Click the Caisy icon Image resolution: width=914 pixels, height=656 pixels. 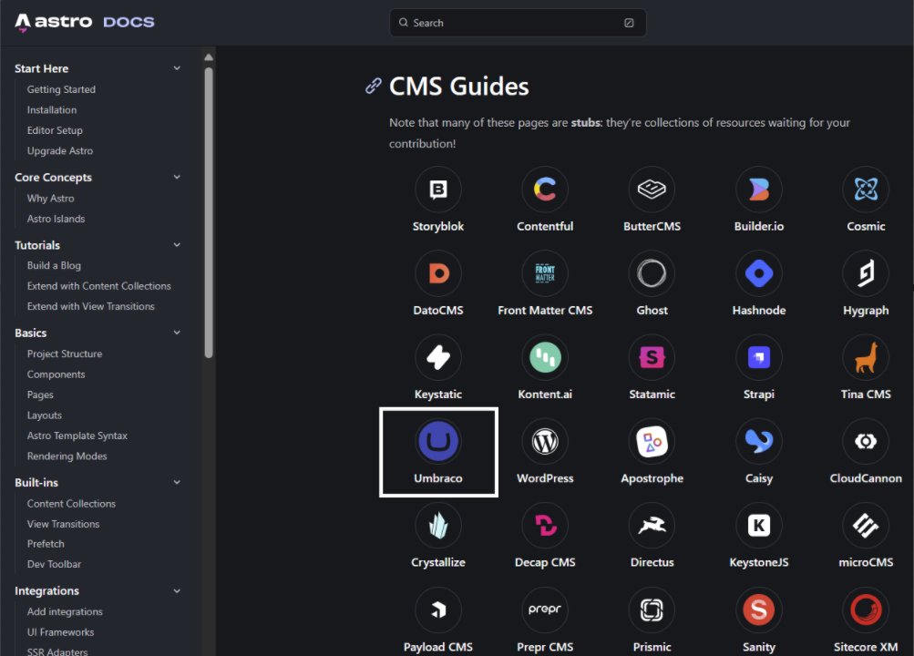759,442
